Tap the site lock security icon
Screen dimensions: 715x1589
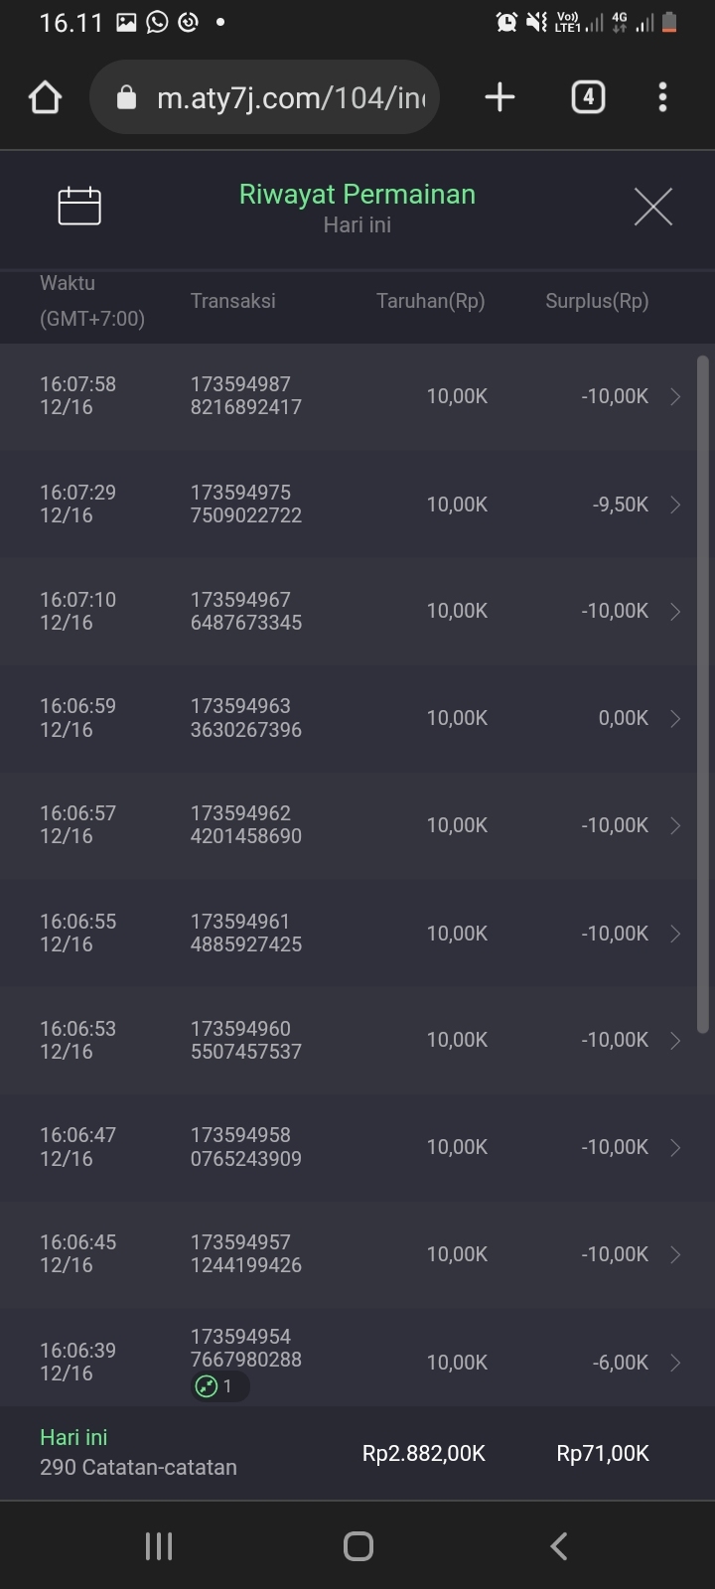[126, 97]
